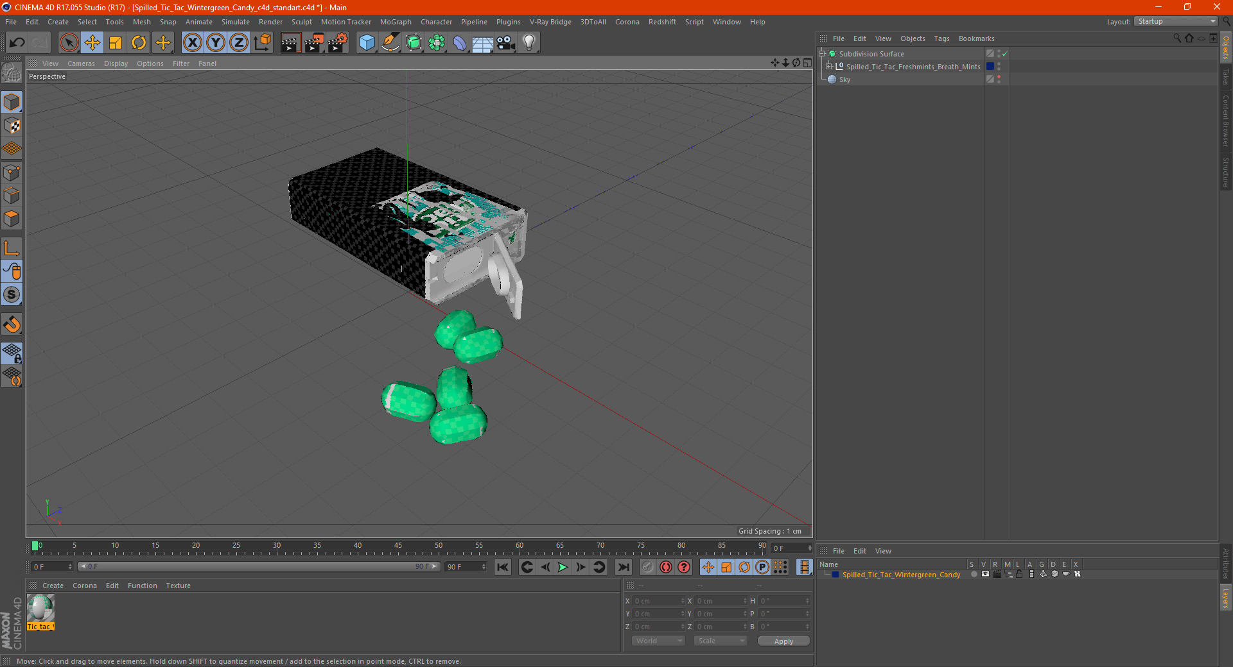
Task: Toggle visibility dots of Sky object
Action: pyautogui.click(x=999, y=79)
